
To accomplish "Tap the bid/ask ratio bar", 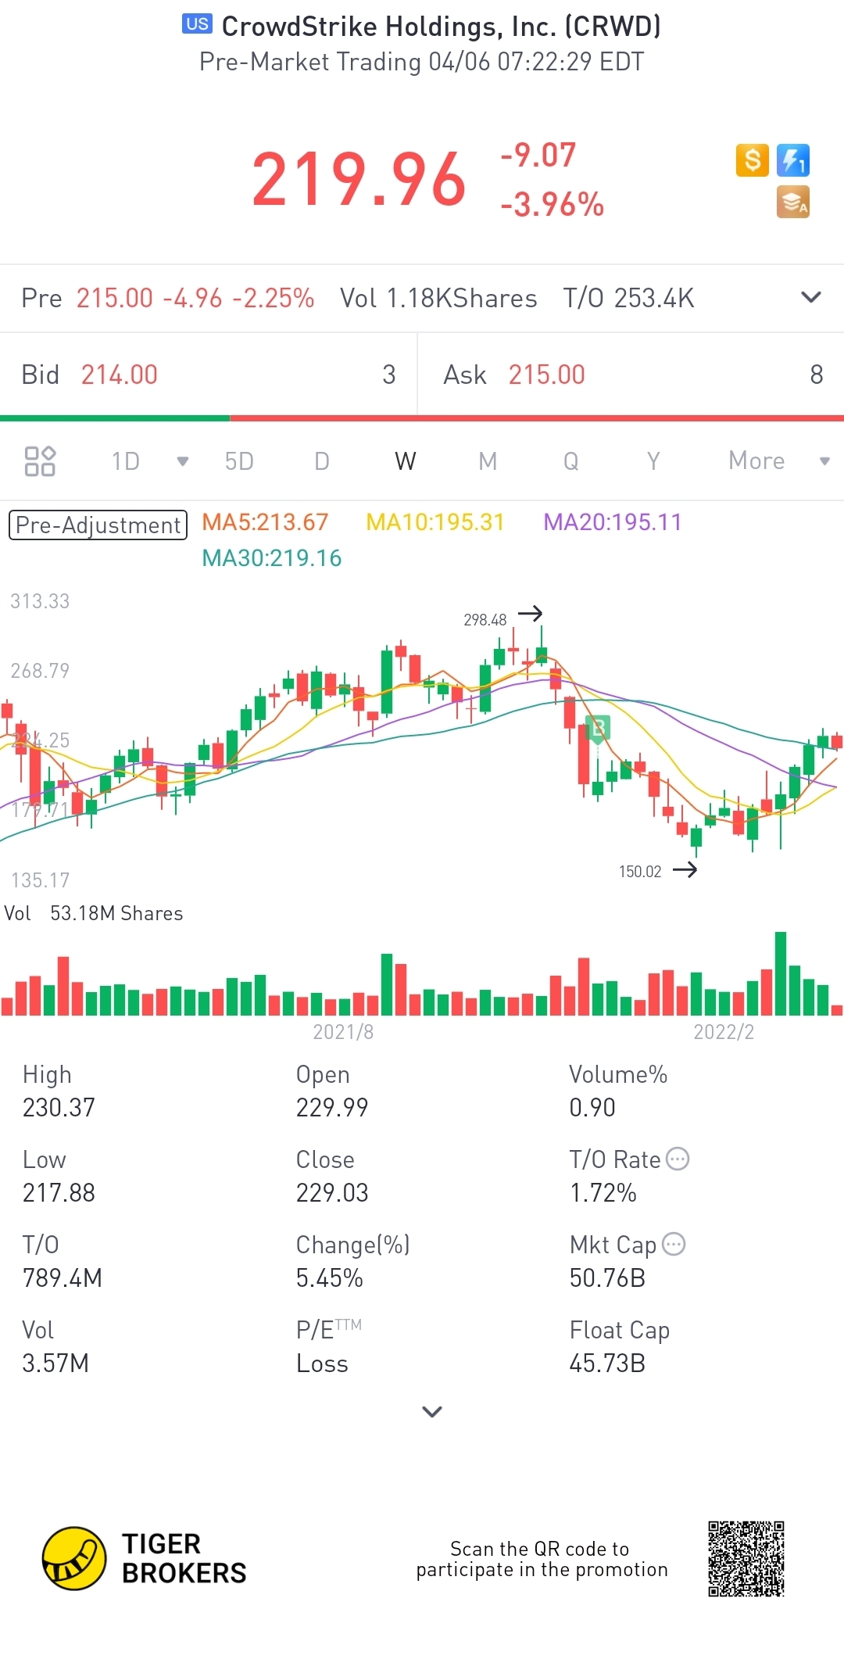I will click(x=422, y=418).
